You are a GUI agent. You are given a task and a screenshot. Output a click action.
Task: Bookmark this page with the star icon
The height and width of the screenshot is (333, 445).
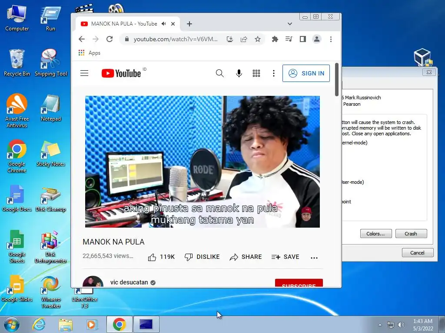point(258,39)
